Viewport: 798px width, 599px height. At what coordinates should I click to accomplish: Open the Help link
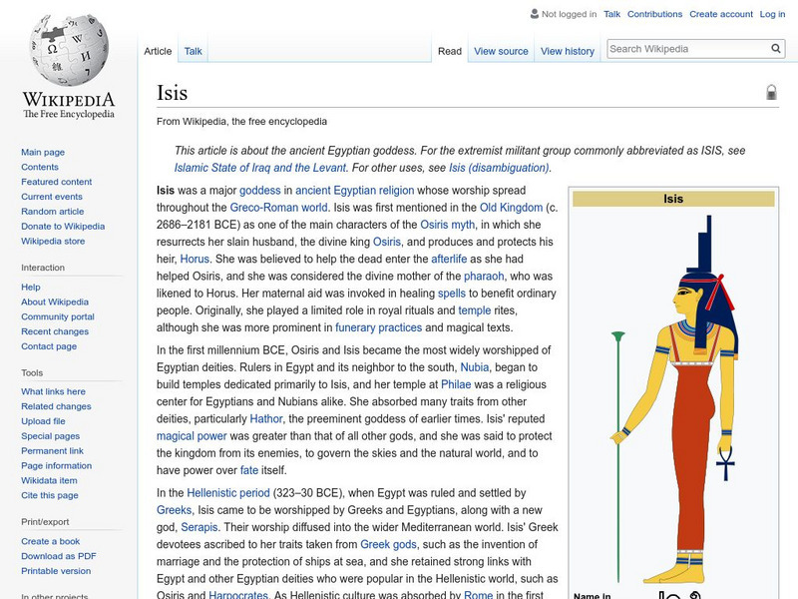[x=31, y=287]
